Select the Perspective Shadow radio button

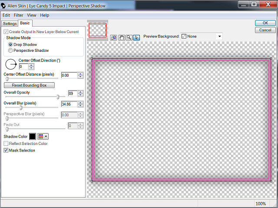tap(10, 50)
